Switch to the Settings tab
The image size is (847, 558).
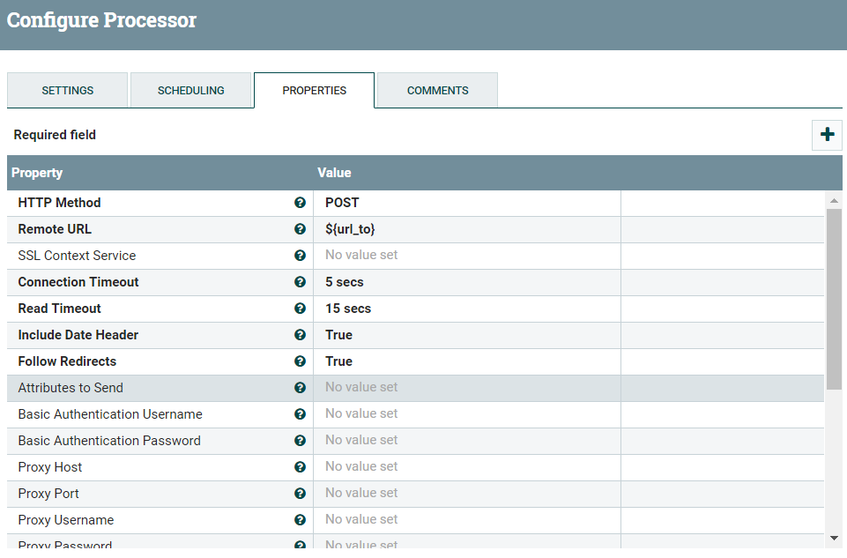pyautogui.click(x=68, y=90)
